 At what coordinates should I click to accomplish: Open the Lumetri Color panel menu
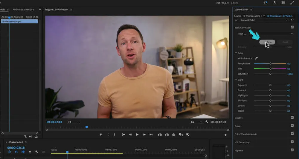251,10
